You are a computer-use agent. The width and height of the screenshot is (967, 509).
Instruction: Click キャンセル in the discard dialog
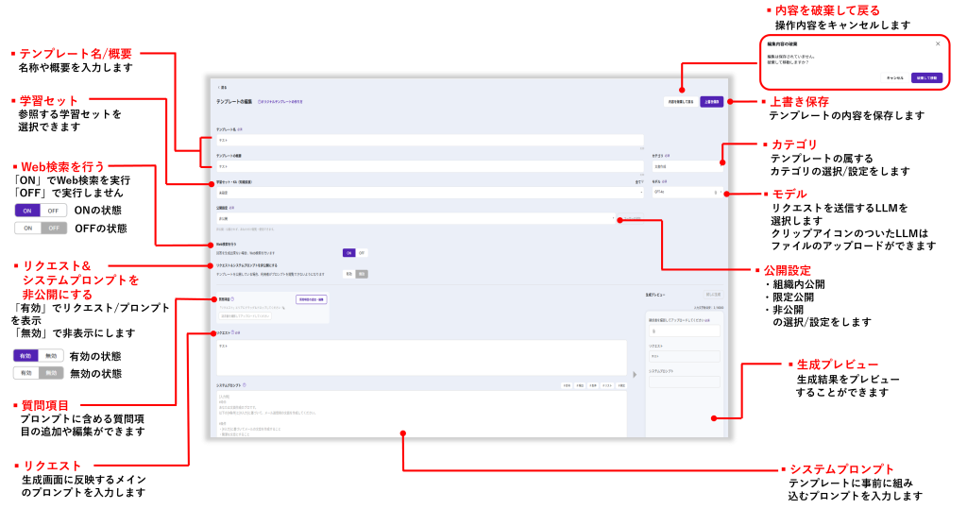(x=895, y=78)
